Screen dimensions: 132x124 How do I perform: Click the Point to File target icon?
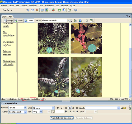[x=122, y=108]
